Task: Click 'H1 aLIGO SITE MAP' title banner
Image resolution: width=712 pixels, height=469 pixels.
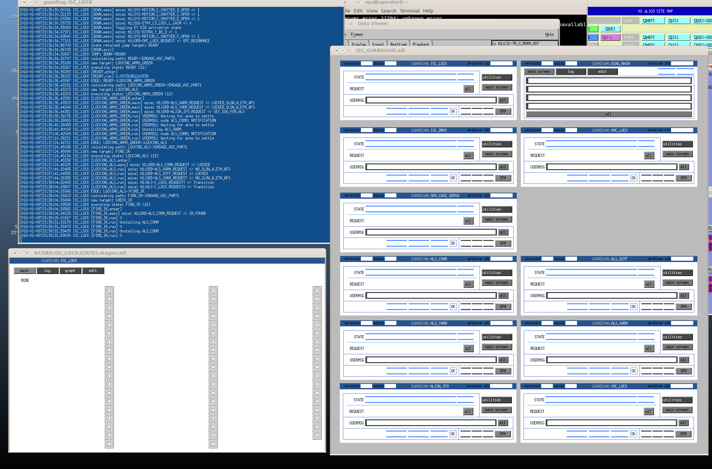Action: point(655,11)
